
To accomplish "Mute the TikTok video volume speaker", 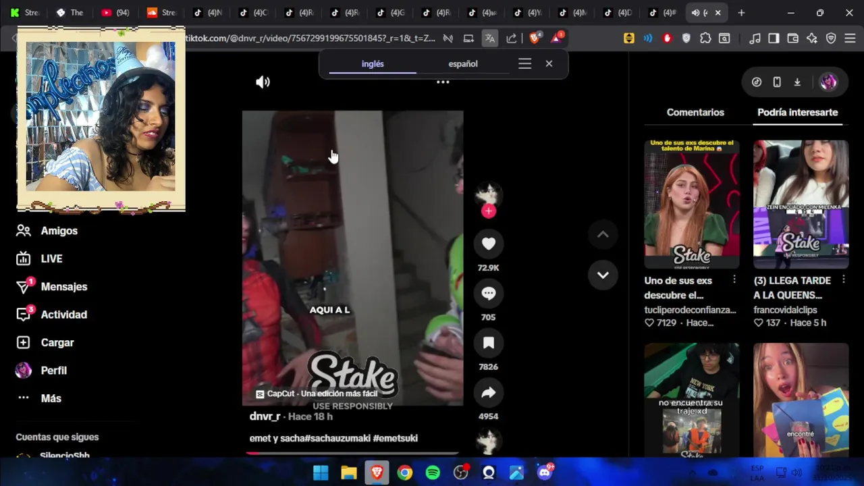I will tap(263, 82).
